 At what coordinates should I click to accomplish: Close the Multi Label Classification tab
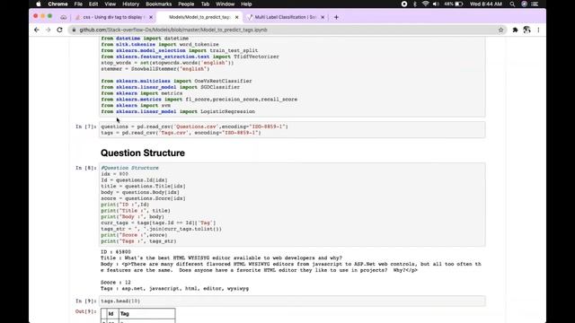(323, 17)
